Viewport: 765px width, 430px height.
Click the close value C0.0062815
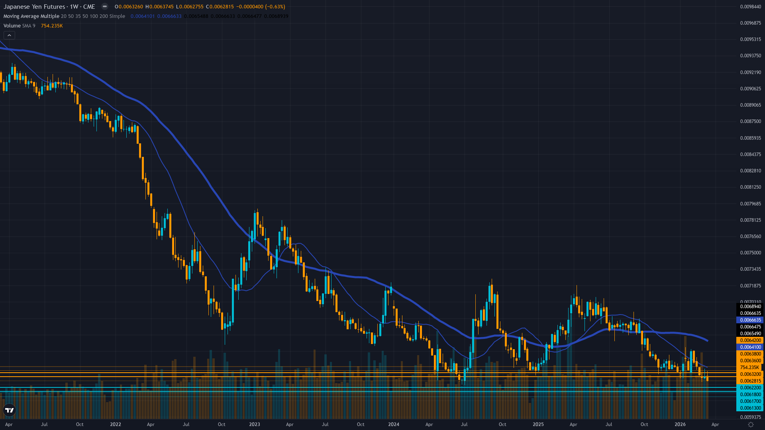click(220, 7)
